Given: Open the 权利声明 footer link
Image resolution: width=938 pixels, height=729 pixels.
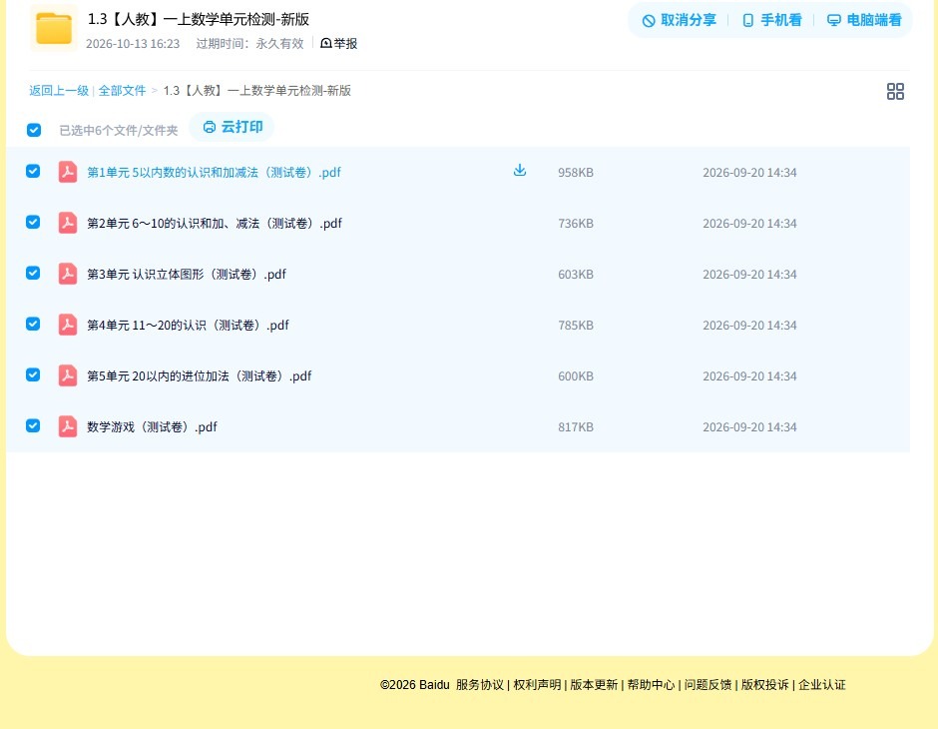Looking at the screenshot, I should (537, 685).
